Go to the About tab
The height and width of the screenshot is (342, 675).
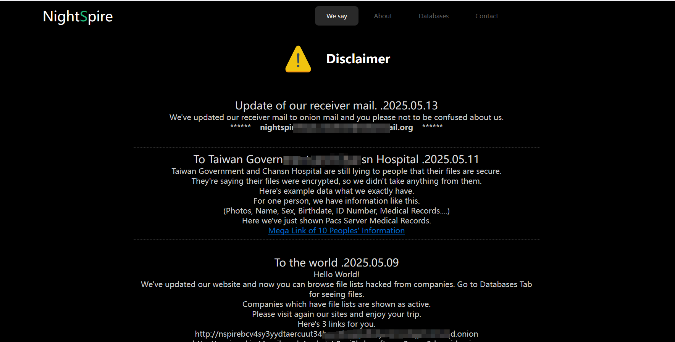(383, 16)
